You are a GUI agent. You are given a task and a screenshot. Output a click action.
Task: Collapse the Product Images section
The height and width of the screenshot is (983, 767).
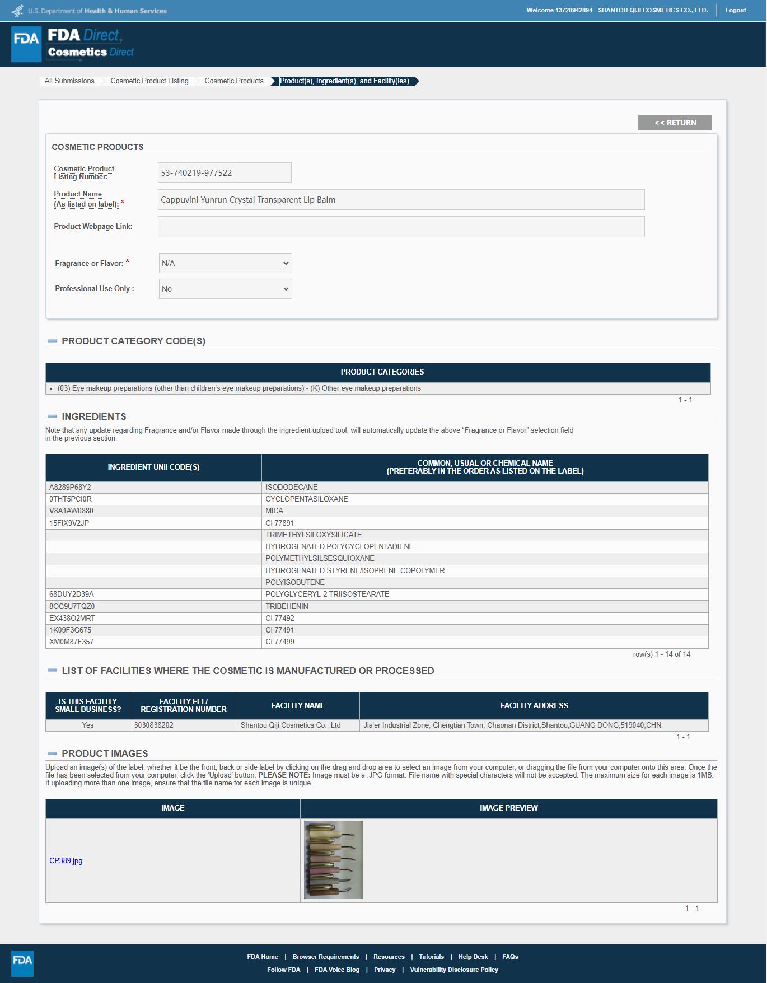coord(53,753)
